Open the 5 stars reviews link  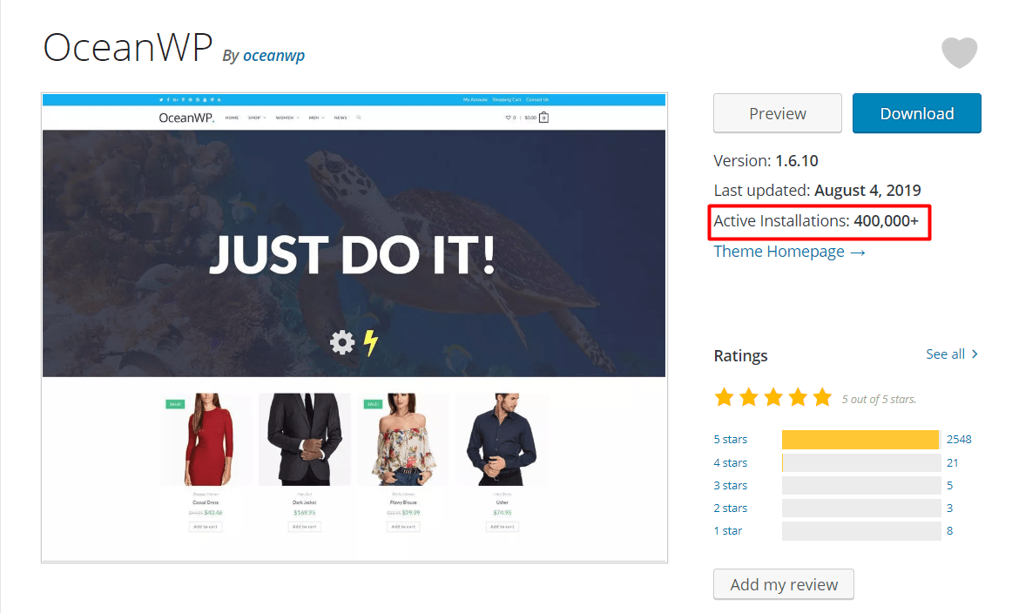click(731, 440)
